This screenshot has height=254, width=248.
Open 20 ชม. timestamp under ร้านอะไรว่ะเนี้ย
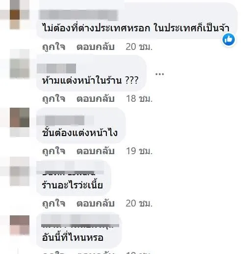[139, 204]
